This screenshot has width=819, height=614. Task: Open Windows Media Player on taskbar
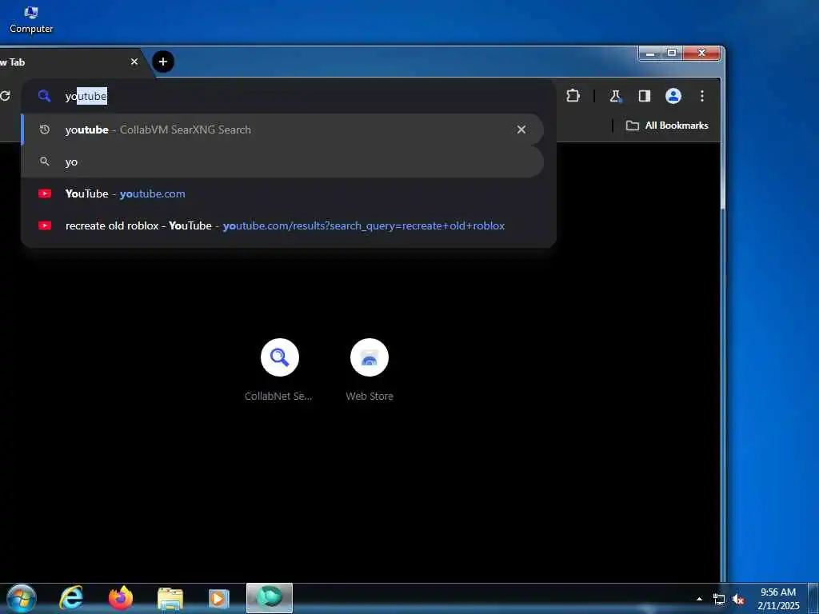tap(219, 598)
